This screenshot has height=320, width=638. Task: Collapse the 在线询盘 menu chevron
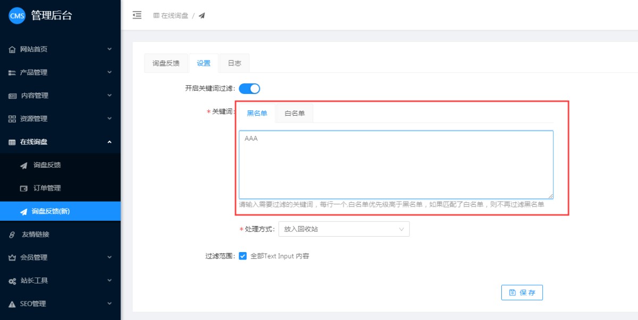tap(110, 142)
